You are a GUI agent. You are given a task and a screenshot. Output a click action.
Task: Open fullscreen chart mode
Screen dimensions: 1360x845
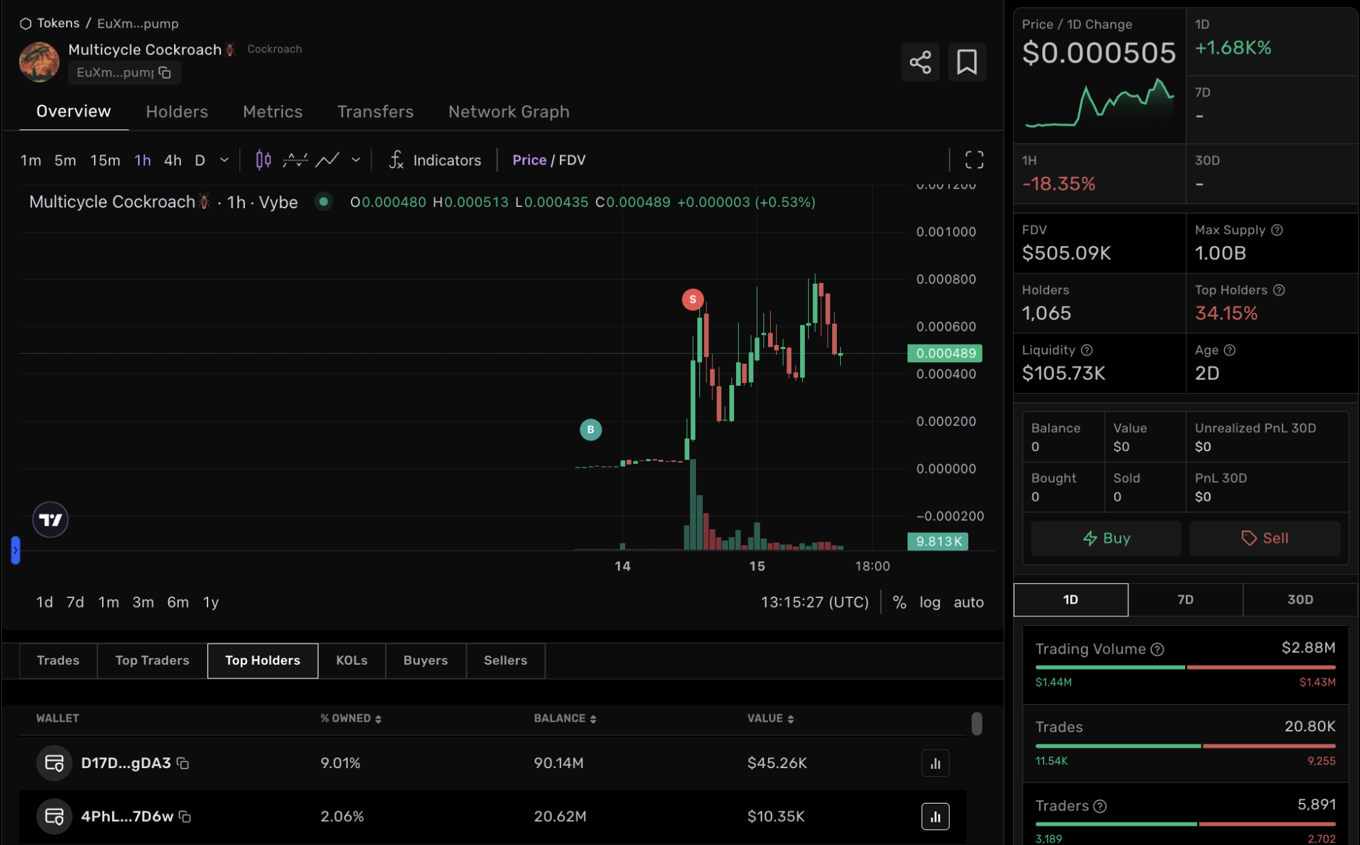tap(974, 160)
